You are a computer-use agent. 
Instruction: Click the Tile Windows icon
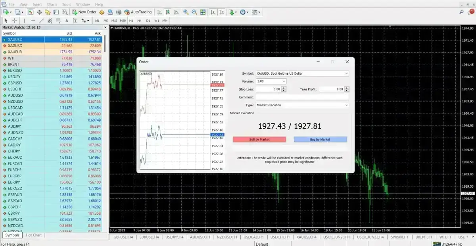(202, 12)
